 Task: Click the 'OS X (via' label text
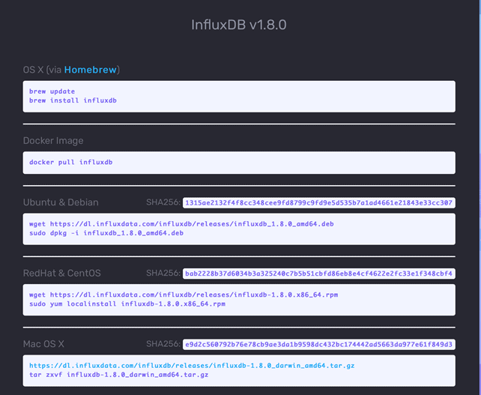(43, 70)
